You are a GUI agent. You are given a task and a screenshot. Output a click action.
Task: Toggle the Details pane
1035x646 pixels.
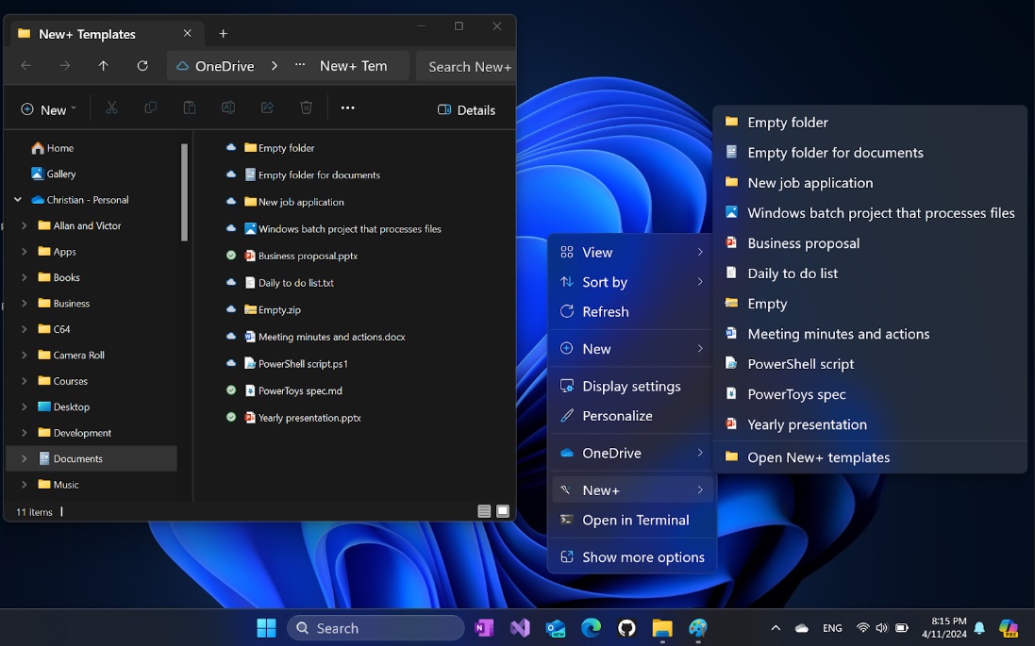(466, 109)
